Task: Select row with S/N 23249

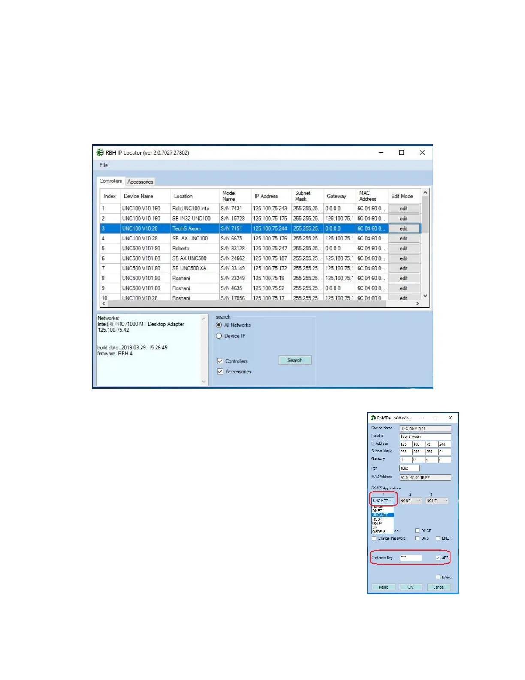Action: (260, 278)
